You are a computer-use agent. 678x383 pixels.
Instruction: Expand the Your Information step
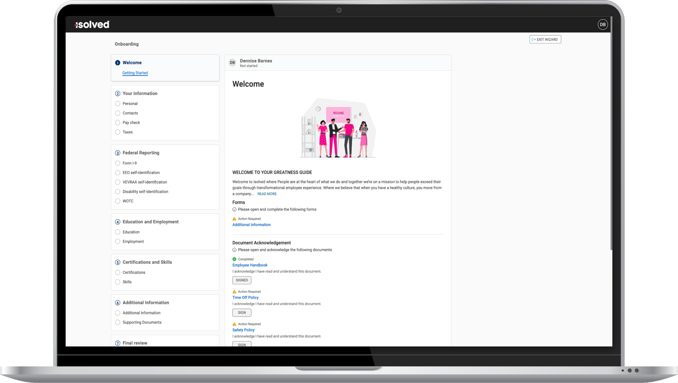(140, 93)
